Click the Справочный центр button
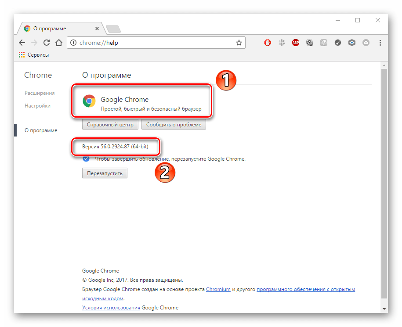Image resolution: width=402 pixels, height=327 pixels. [110, 125]
